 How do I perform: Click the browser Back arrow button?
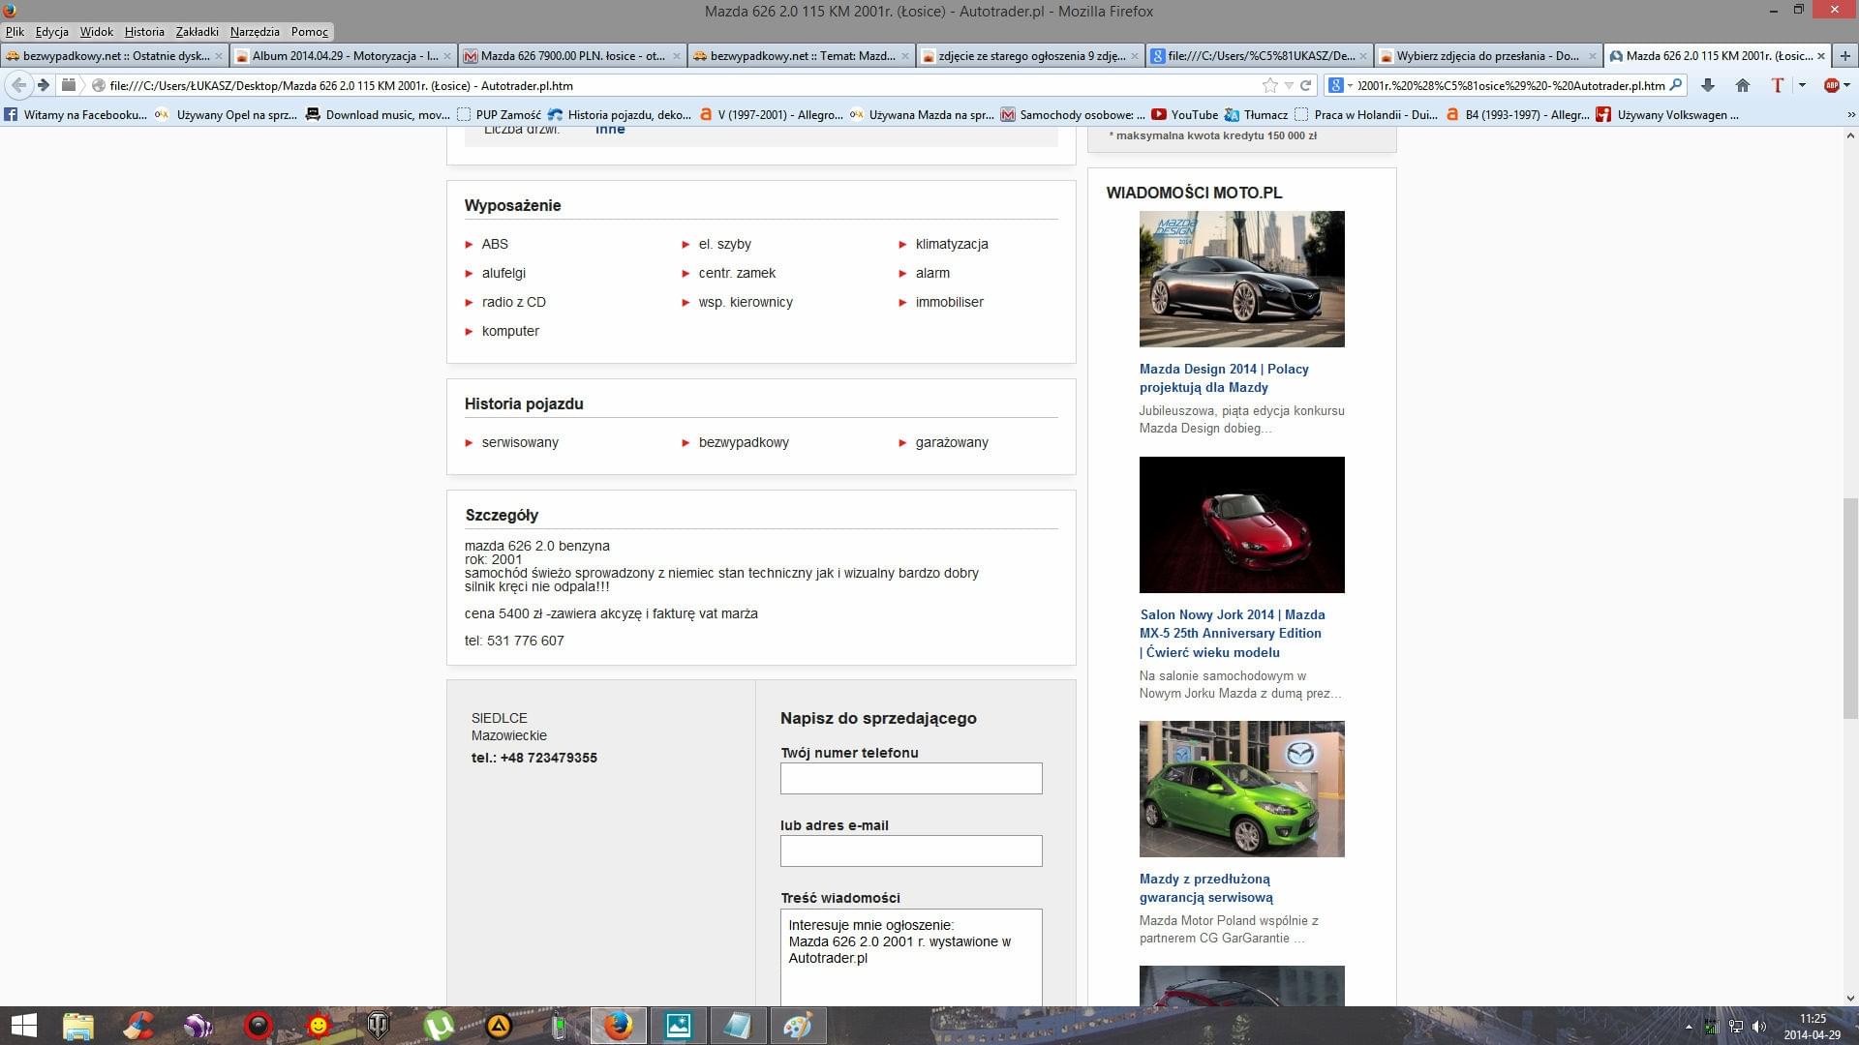coord(19,85)
